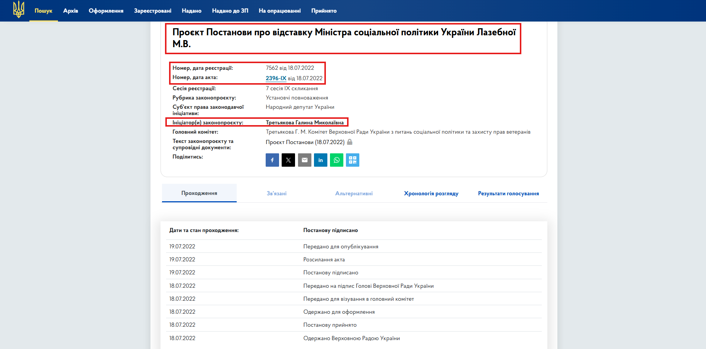Click the main committee name text

point(398,132)
